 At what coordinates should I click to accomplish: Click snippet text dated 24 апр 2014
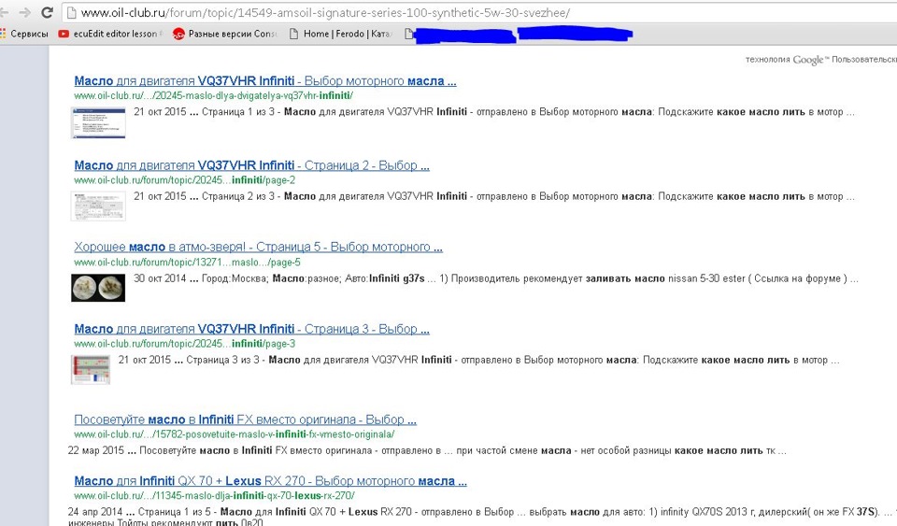480,517
